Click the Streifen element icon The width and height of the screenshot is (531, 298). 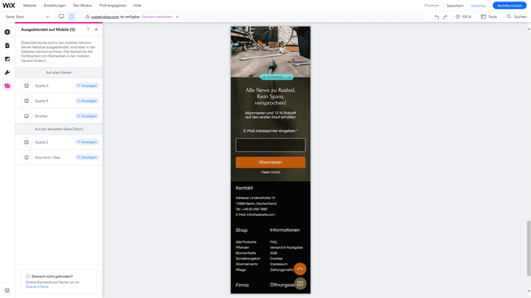[x=27, y=116]
